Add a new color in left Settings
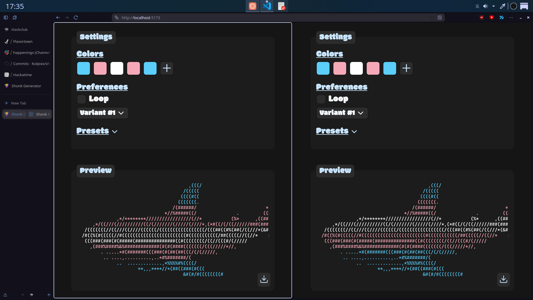 tap(167, 68)
